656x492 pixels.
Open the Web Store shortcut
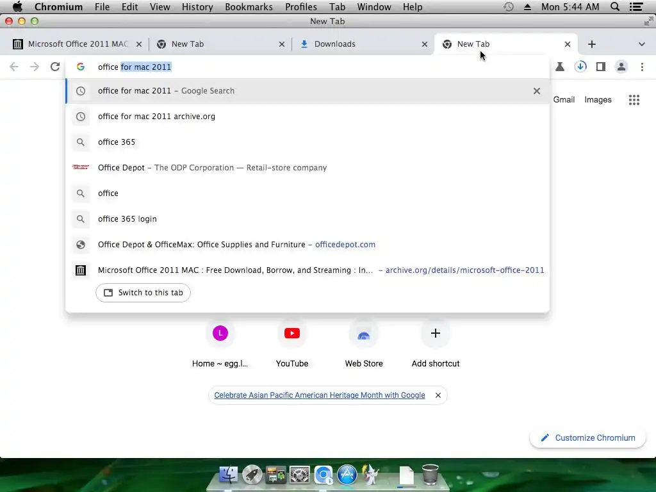pyautogui.click(x=364, y=344)
